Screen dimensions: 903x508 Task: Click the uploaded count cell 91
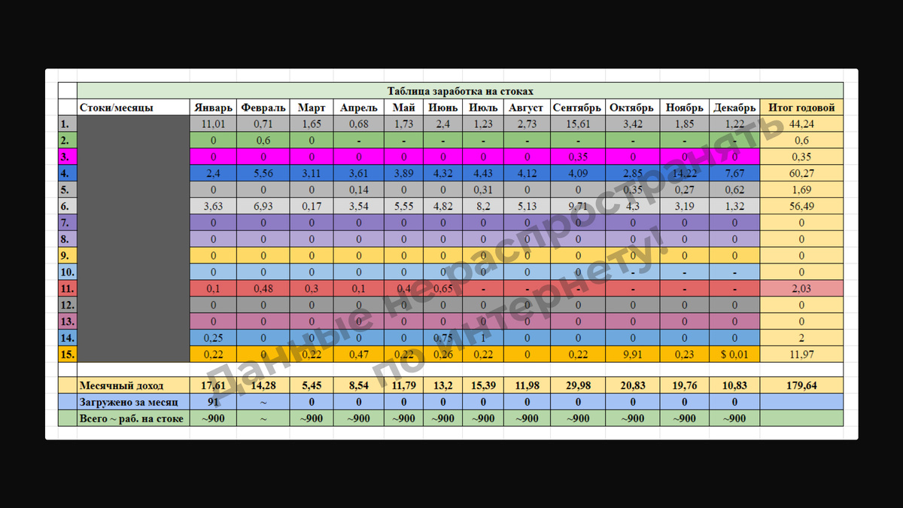(x=213, y=402)
